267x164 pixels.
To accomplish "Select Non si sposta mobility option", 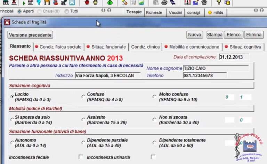I will coord(154,120).
